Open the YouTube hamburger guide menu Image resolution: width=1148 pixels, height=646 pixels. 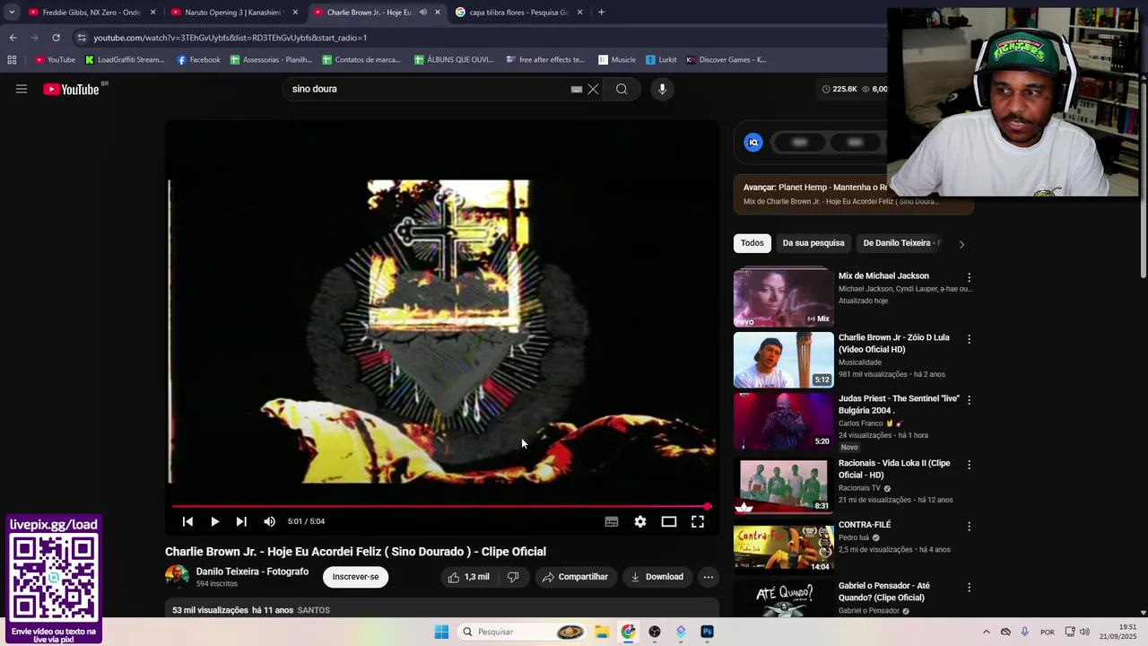coord(22,89)
